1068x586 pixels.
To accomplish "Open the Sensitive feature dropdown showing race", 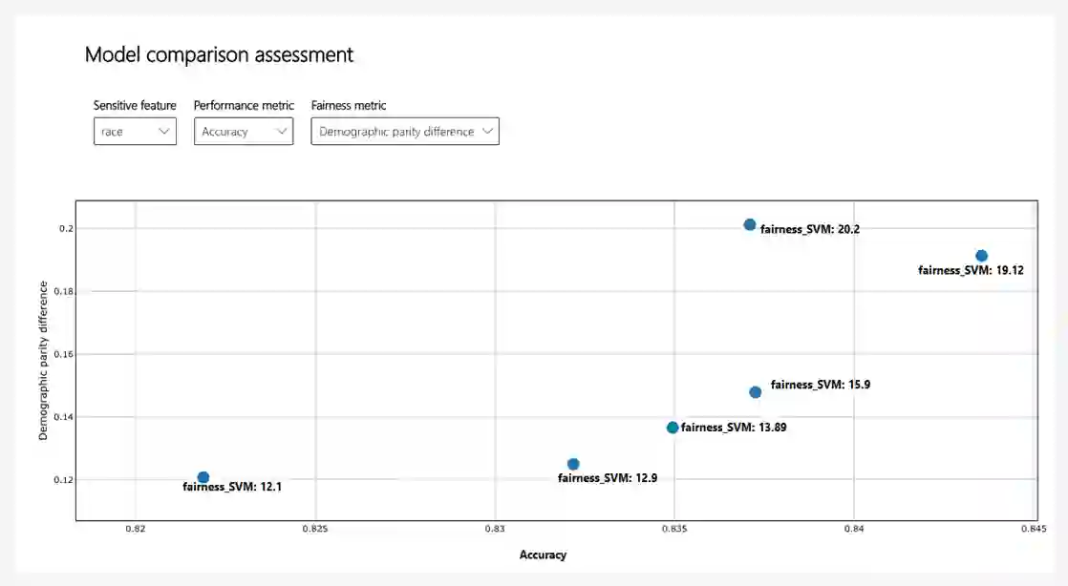I will point(135,132).
